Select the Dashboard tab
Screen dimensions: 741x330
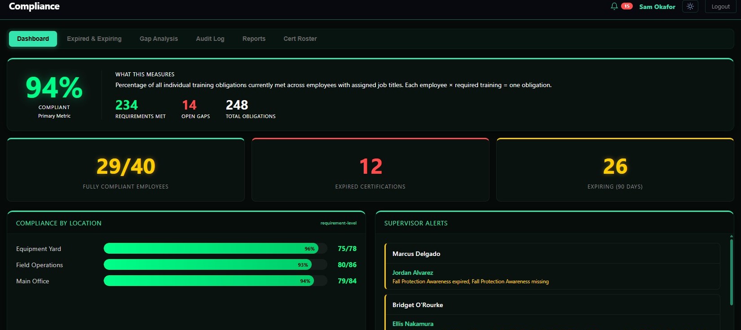(x=33, y=39)
